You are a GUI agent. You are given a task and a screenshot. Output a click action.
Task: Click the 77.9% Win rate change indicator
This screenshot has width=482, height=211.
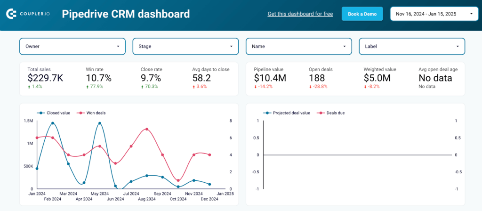click(x=94, y=87)
